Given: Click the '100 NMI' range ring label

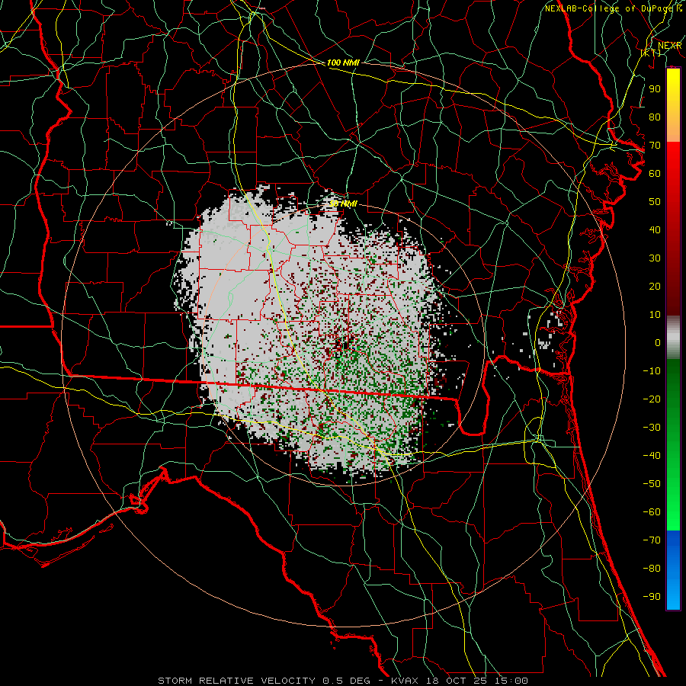Looking at the screenshot, I should coord(343,63).
